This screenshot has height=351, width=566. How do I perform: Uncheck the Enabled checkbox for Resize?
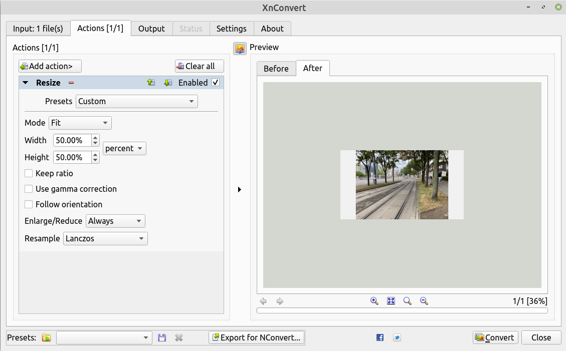pos(216,83)
